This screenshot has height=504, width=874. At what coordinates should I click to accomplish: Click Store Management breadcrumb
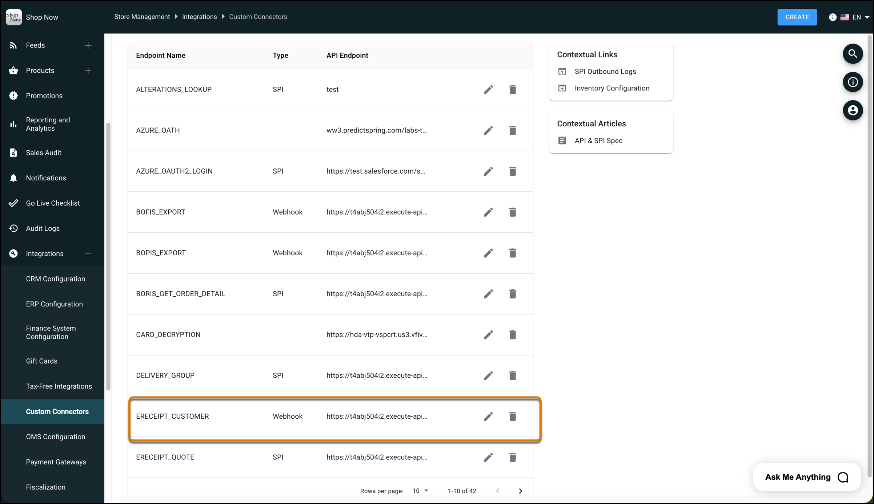tap(142, 17)
